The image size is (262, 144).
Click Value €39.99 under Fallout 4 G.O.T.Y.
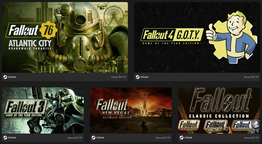tap(251, 77)
